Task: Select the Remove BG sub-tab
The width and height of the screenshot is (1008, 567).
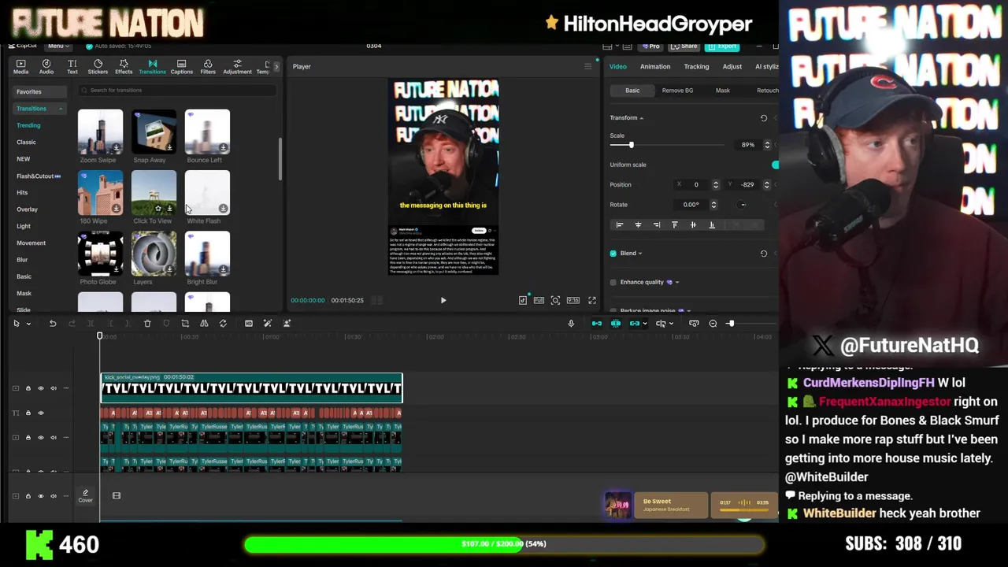Action: click(677, 91)
